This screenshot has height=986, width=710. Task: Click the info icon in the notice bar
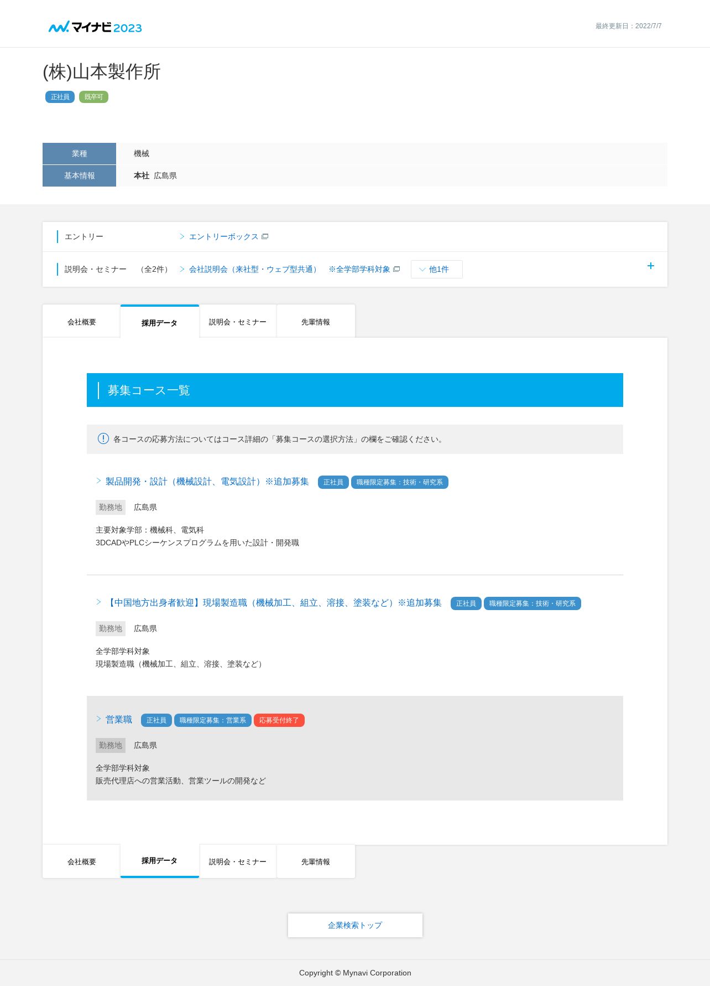[x=103, y=438]
